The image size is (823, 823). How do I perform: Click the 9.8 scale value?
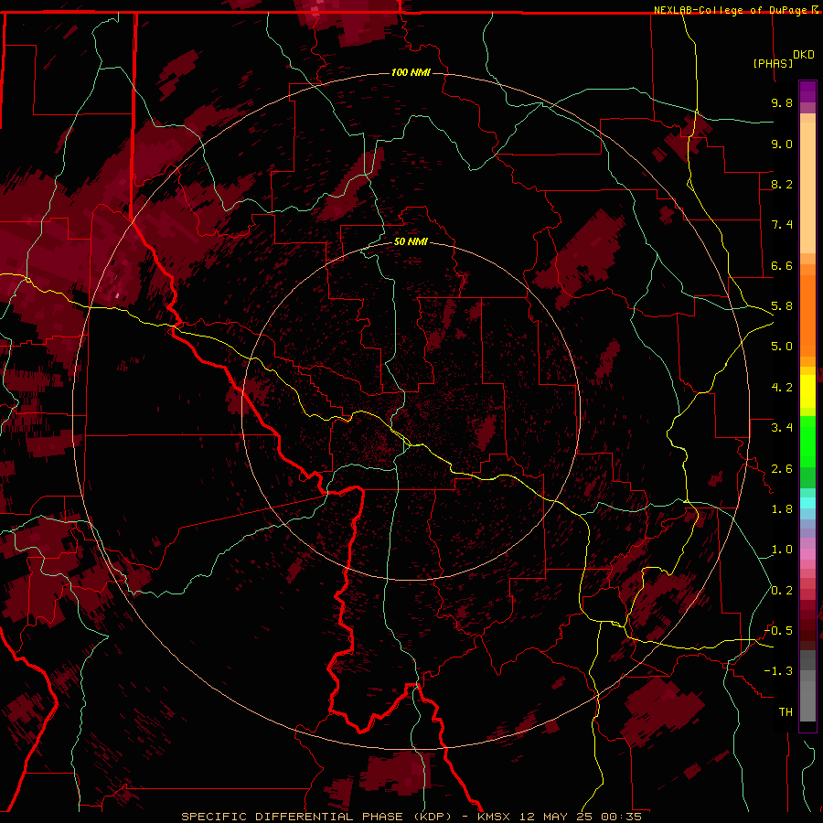[782, 102]
